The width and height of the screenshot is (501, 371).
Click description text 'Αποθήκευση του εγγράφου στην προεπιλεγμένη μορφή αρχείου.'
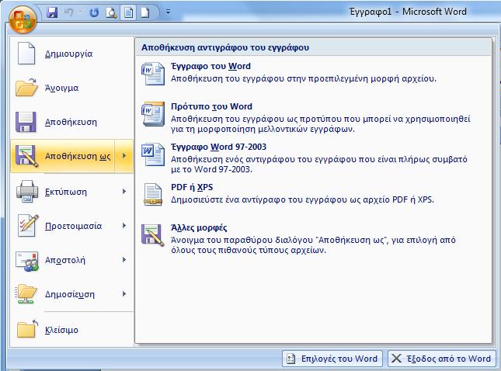pyautogui.click(x=304, y=78)
